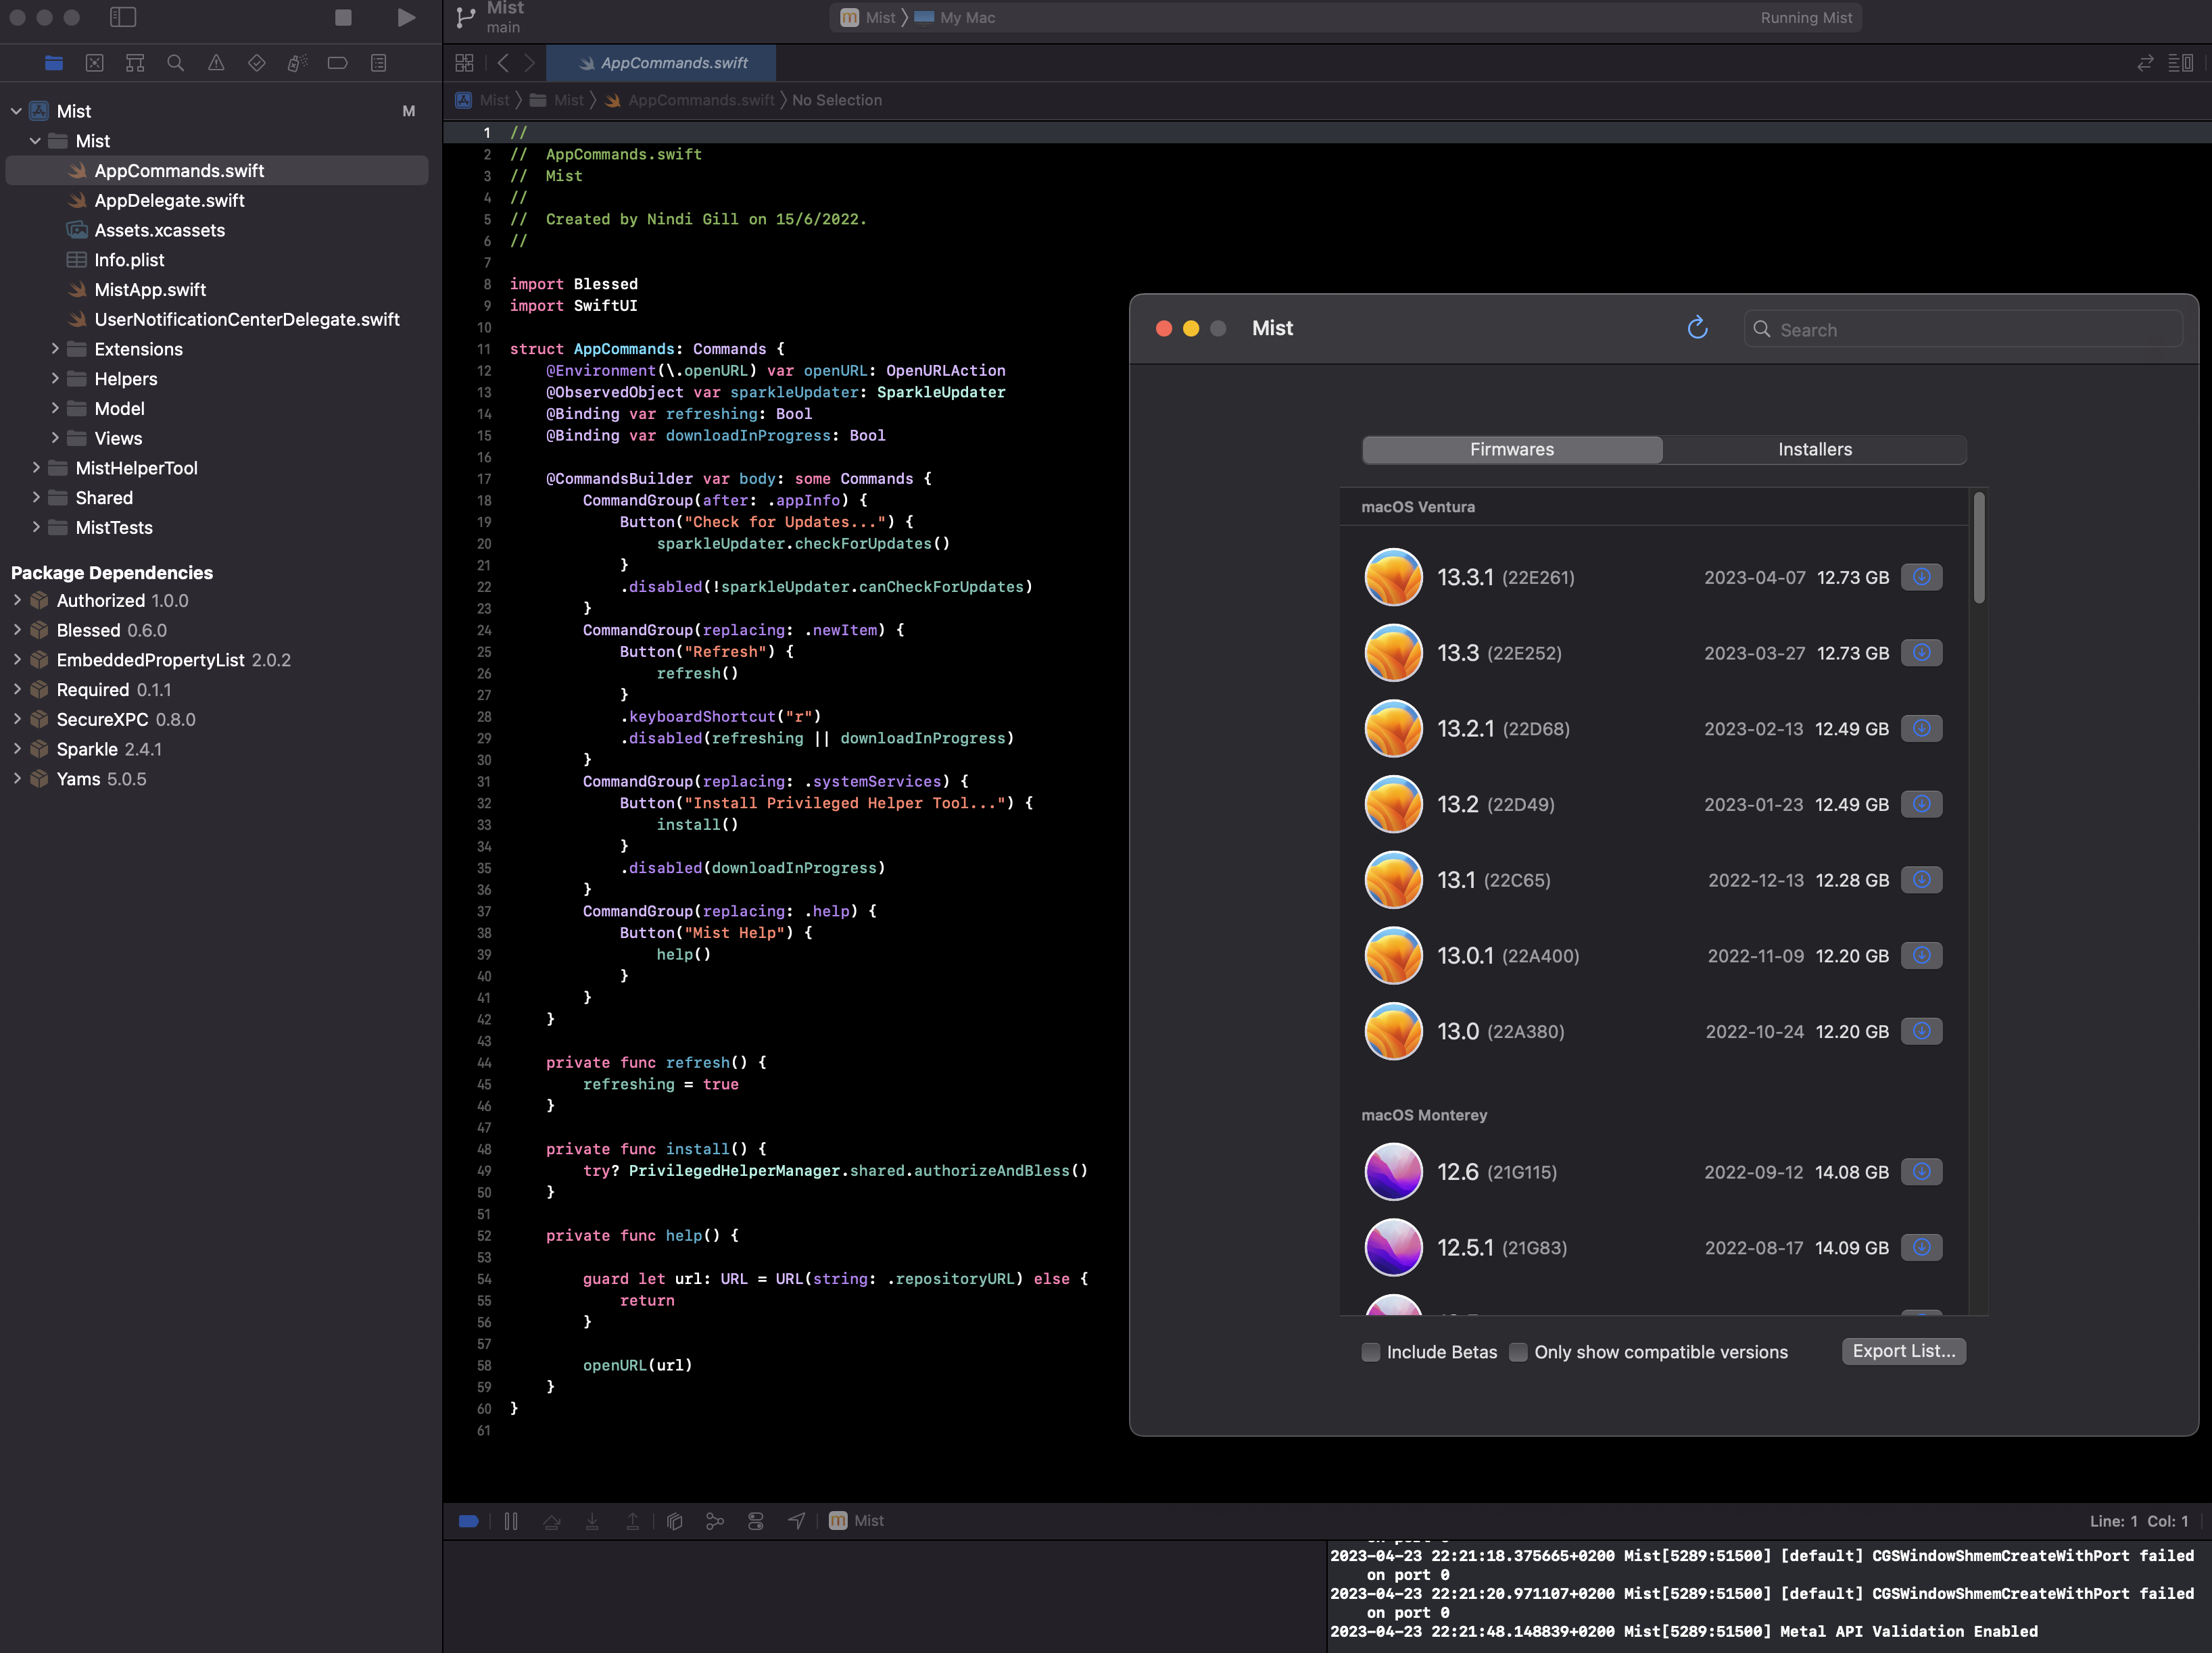Switch to the Installers tab
This screenshot has height=1653, width=2212.
pos(1814,449)
